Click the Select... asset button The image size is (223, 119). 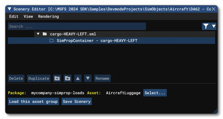[155, 93]
